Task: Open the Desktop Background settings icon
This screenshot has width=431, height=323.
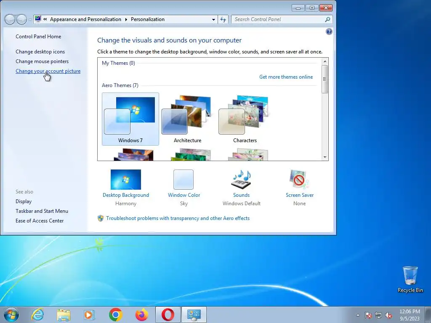Action: [x=125, y=179]
